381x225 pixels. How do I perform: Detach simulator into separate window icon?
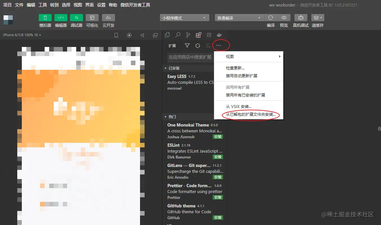click(155, 35)
